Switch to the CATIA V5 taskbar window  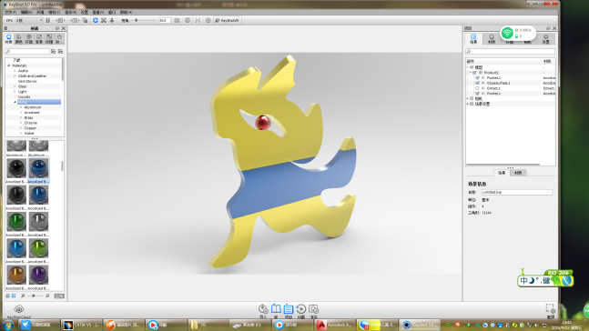(81, 325)
